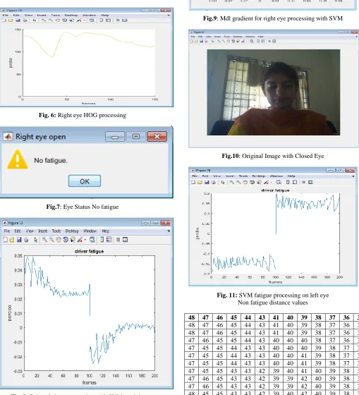Screen dimensions: 359x395
Task: Click Show Plot Tools icon in Figure 13 window
Action: pos(126,240)
